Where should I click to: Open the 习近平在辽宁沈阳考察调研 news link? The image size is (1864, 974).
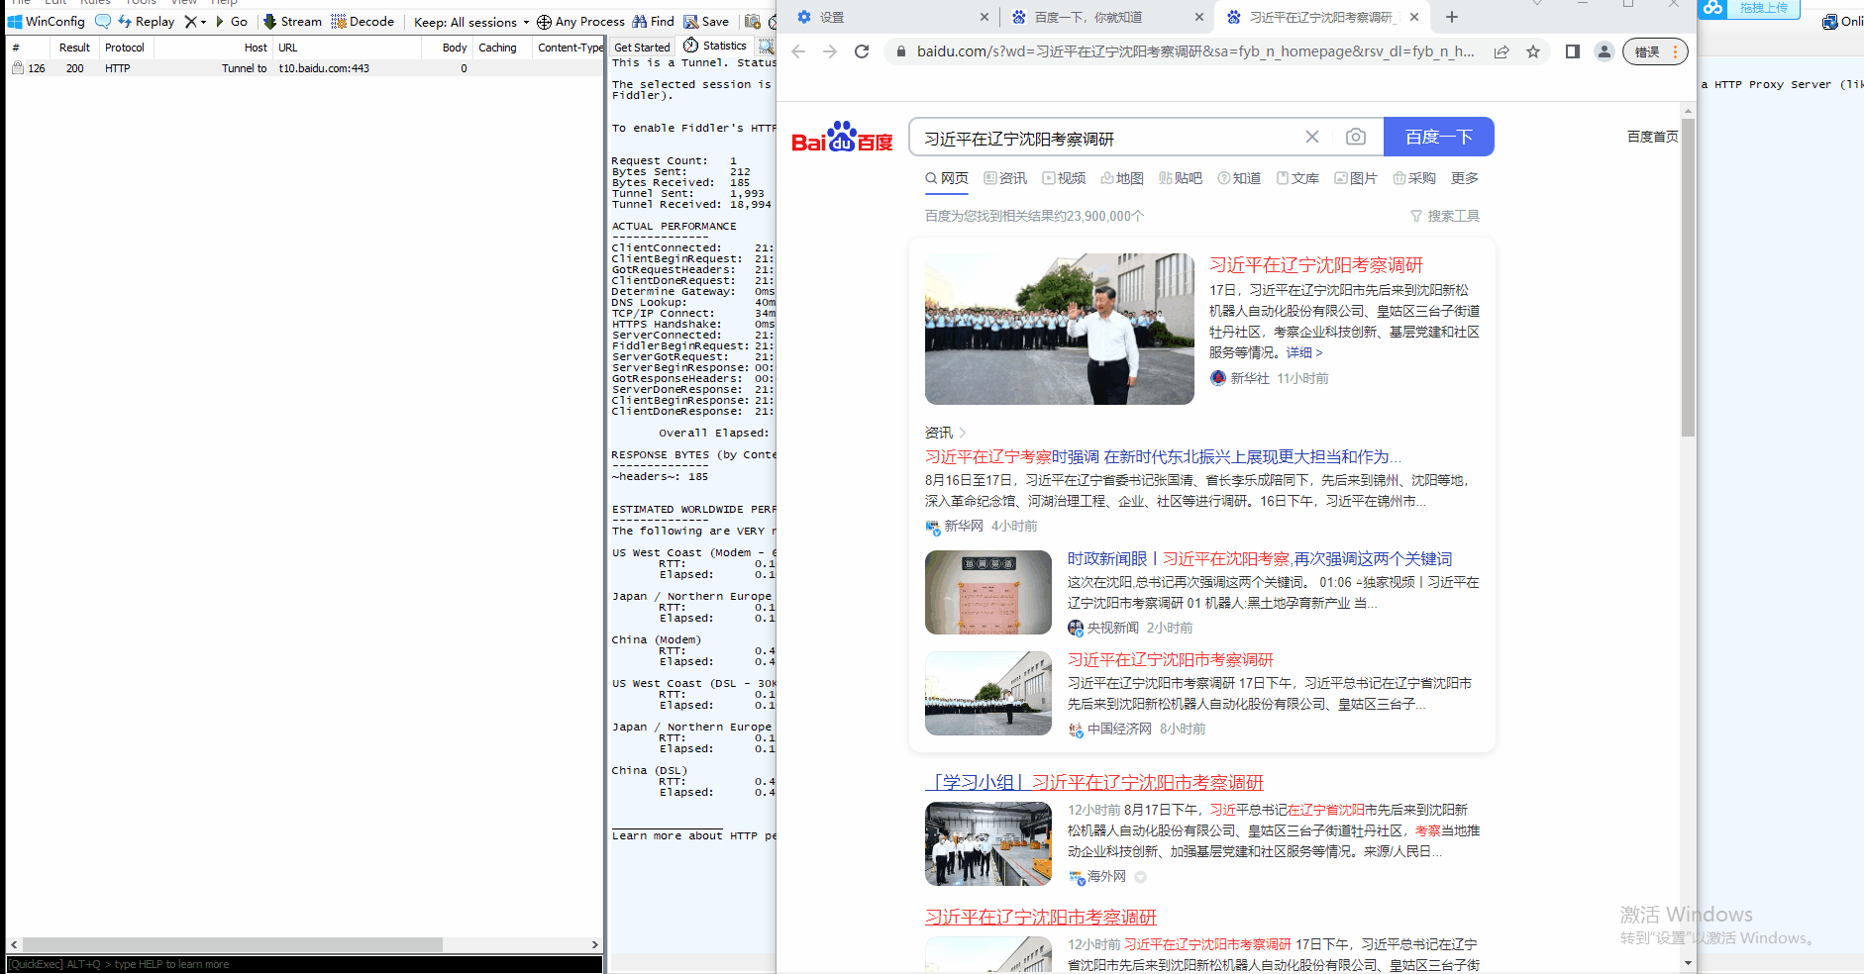[1317, 264]
